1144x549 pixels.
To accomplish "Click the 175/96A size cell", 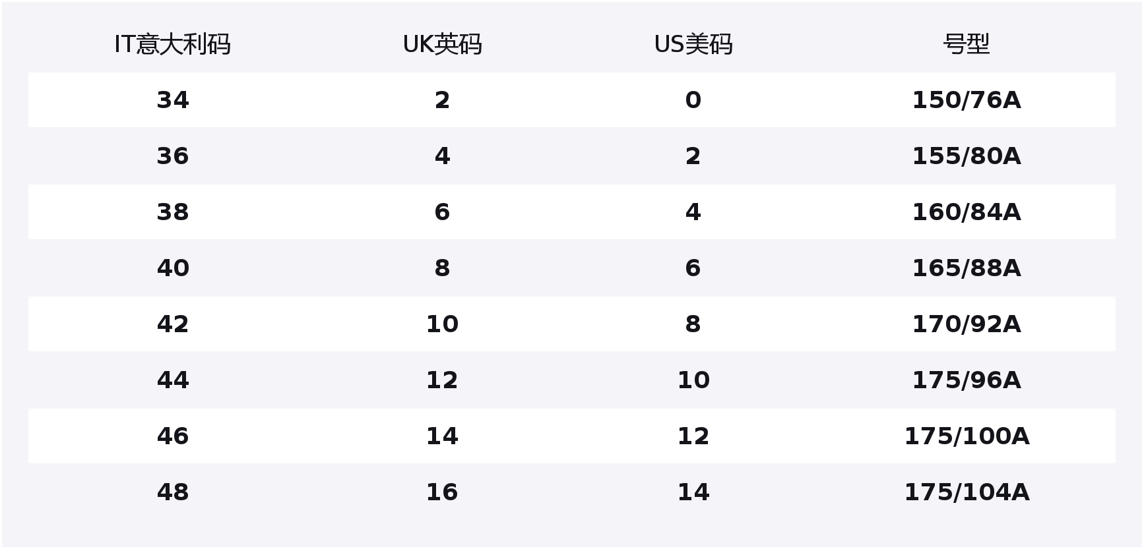I will [x=966, y=380].
